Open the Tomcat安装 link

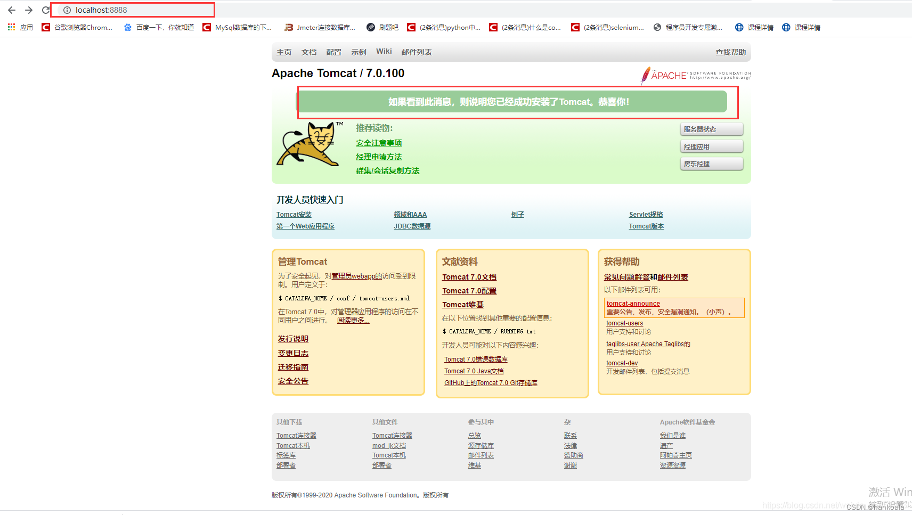click(x=294, y=214)
